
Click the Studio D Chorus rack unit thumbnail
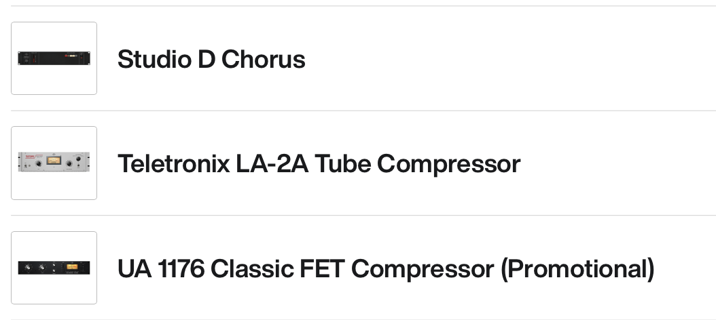(x=54, y=58)
